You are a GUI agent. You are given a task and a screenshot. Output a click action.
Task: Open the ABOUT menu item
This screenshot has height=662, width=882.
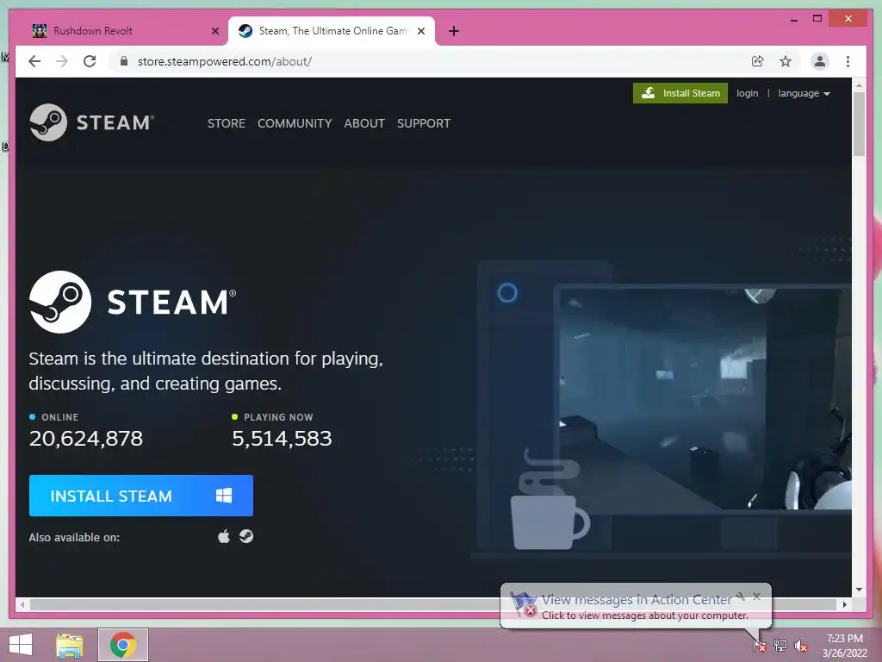364,123
